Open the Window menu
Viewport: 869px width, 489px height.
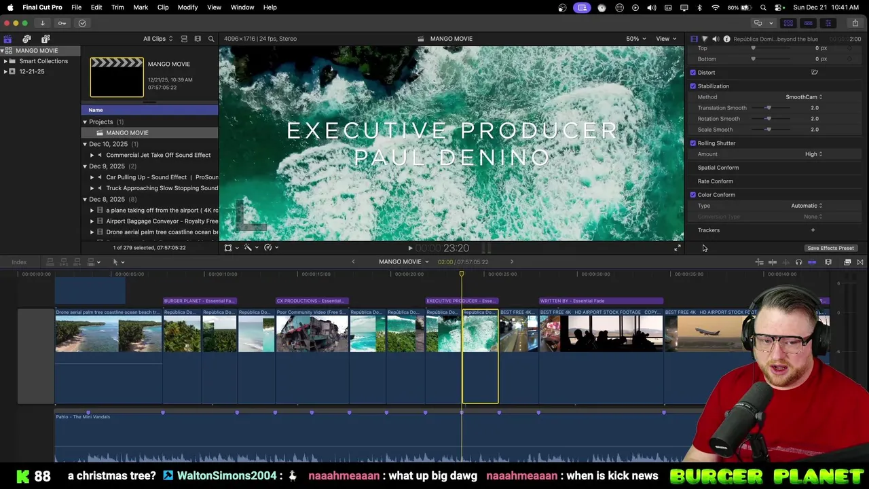242,7
